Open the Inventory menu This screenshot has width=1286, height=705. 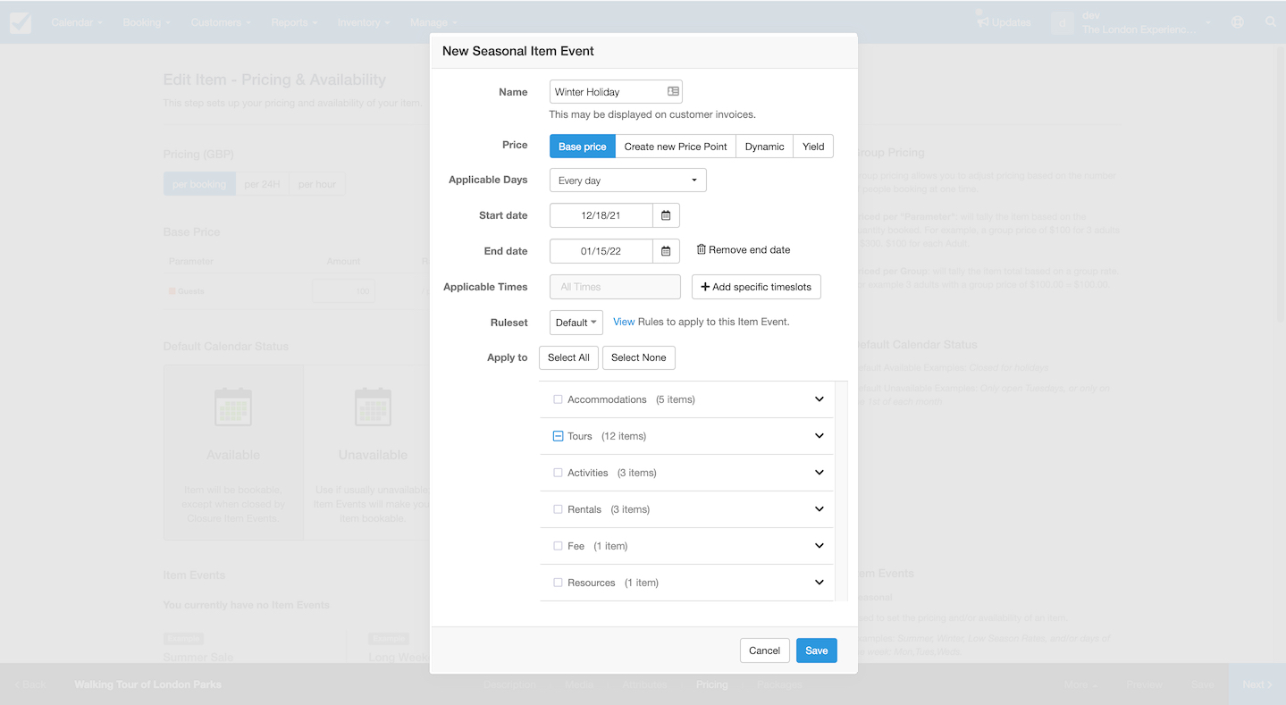363,22
